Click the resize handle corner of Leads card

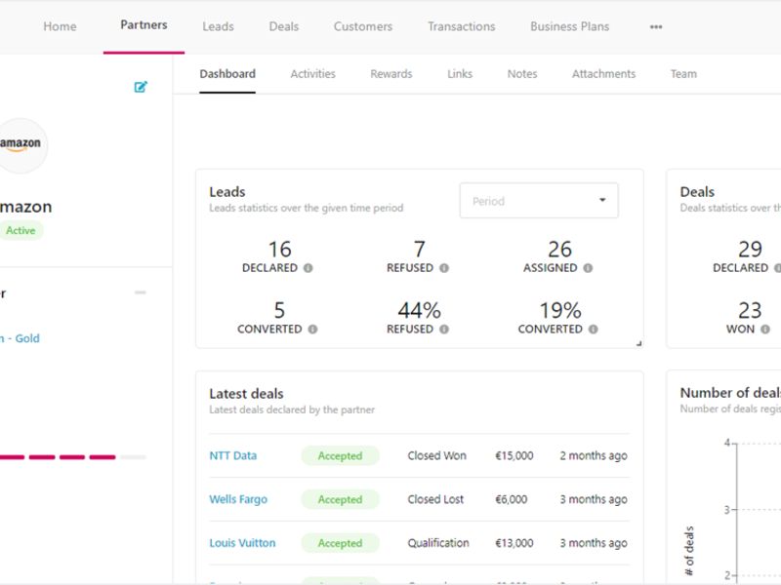pos(638,343)
